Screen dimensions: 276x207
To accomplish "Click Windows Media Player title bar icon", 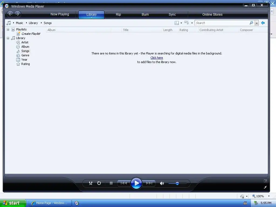I will click(x=7, y=6).
